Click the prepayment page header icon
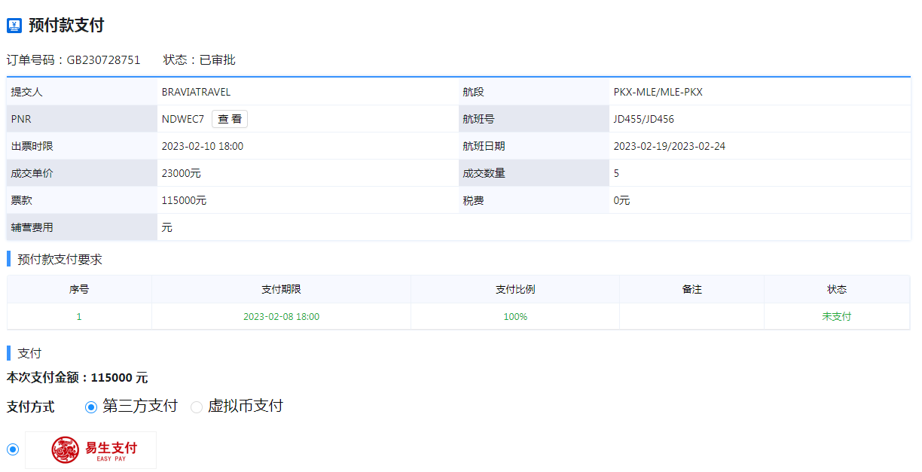922x472 pixels. click(14, 26)
